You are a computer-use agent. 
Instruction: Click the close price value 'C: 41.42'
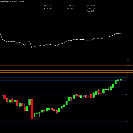(48, 9)
